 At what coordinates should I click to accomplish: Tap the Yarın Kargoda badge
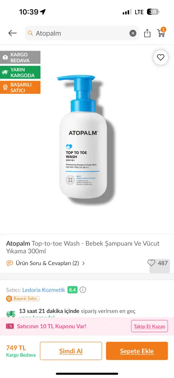point(20,72)
